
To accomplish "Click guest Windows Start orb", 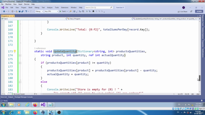I will tap(4, 105).
